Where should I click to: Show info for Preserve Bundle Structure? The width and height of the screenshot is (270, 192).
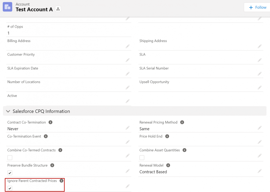coord(52,165)
